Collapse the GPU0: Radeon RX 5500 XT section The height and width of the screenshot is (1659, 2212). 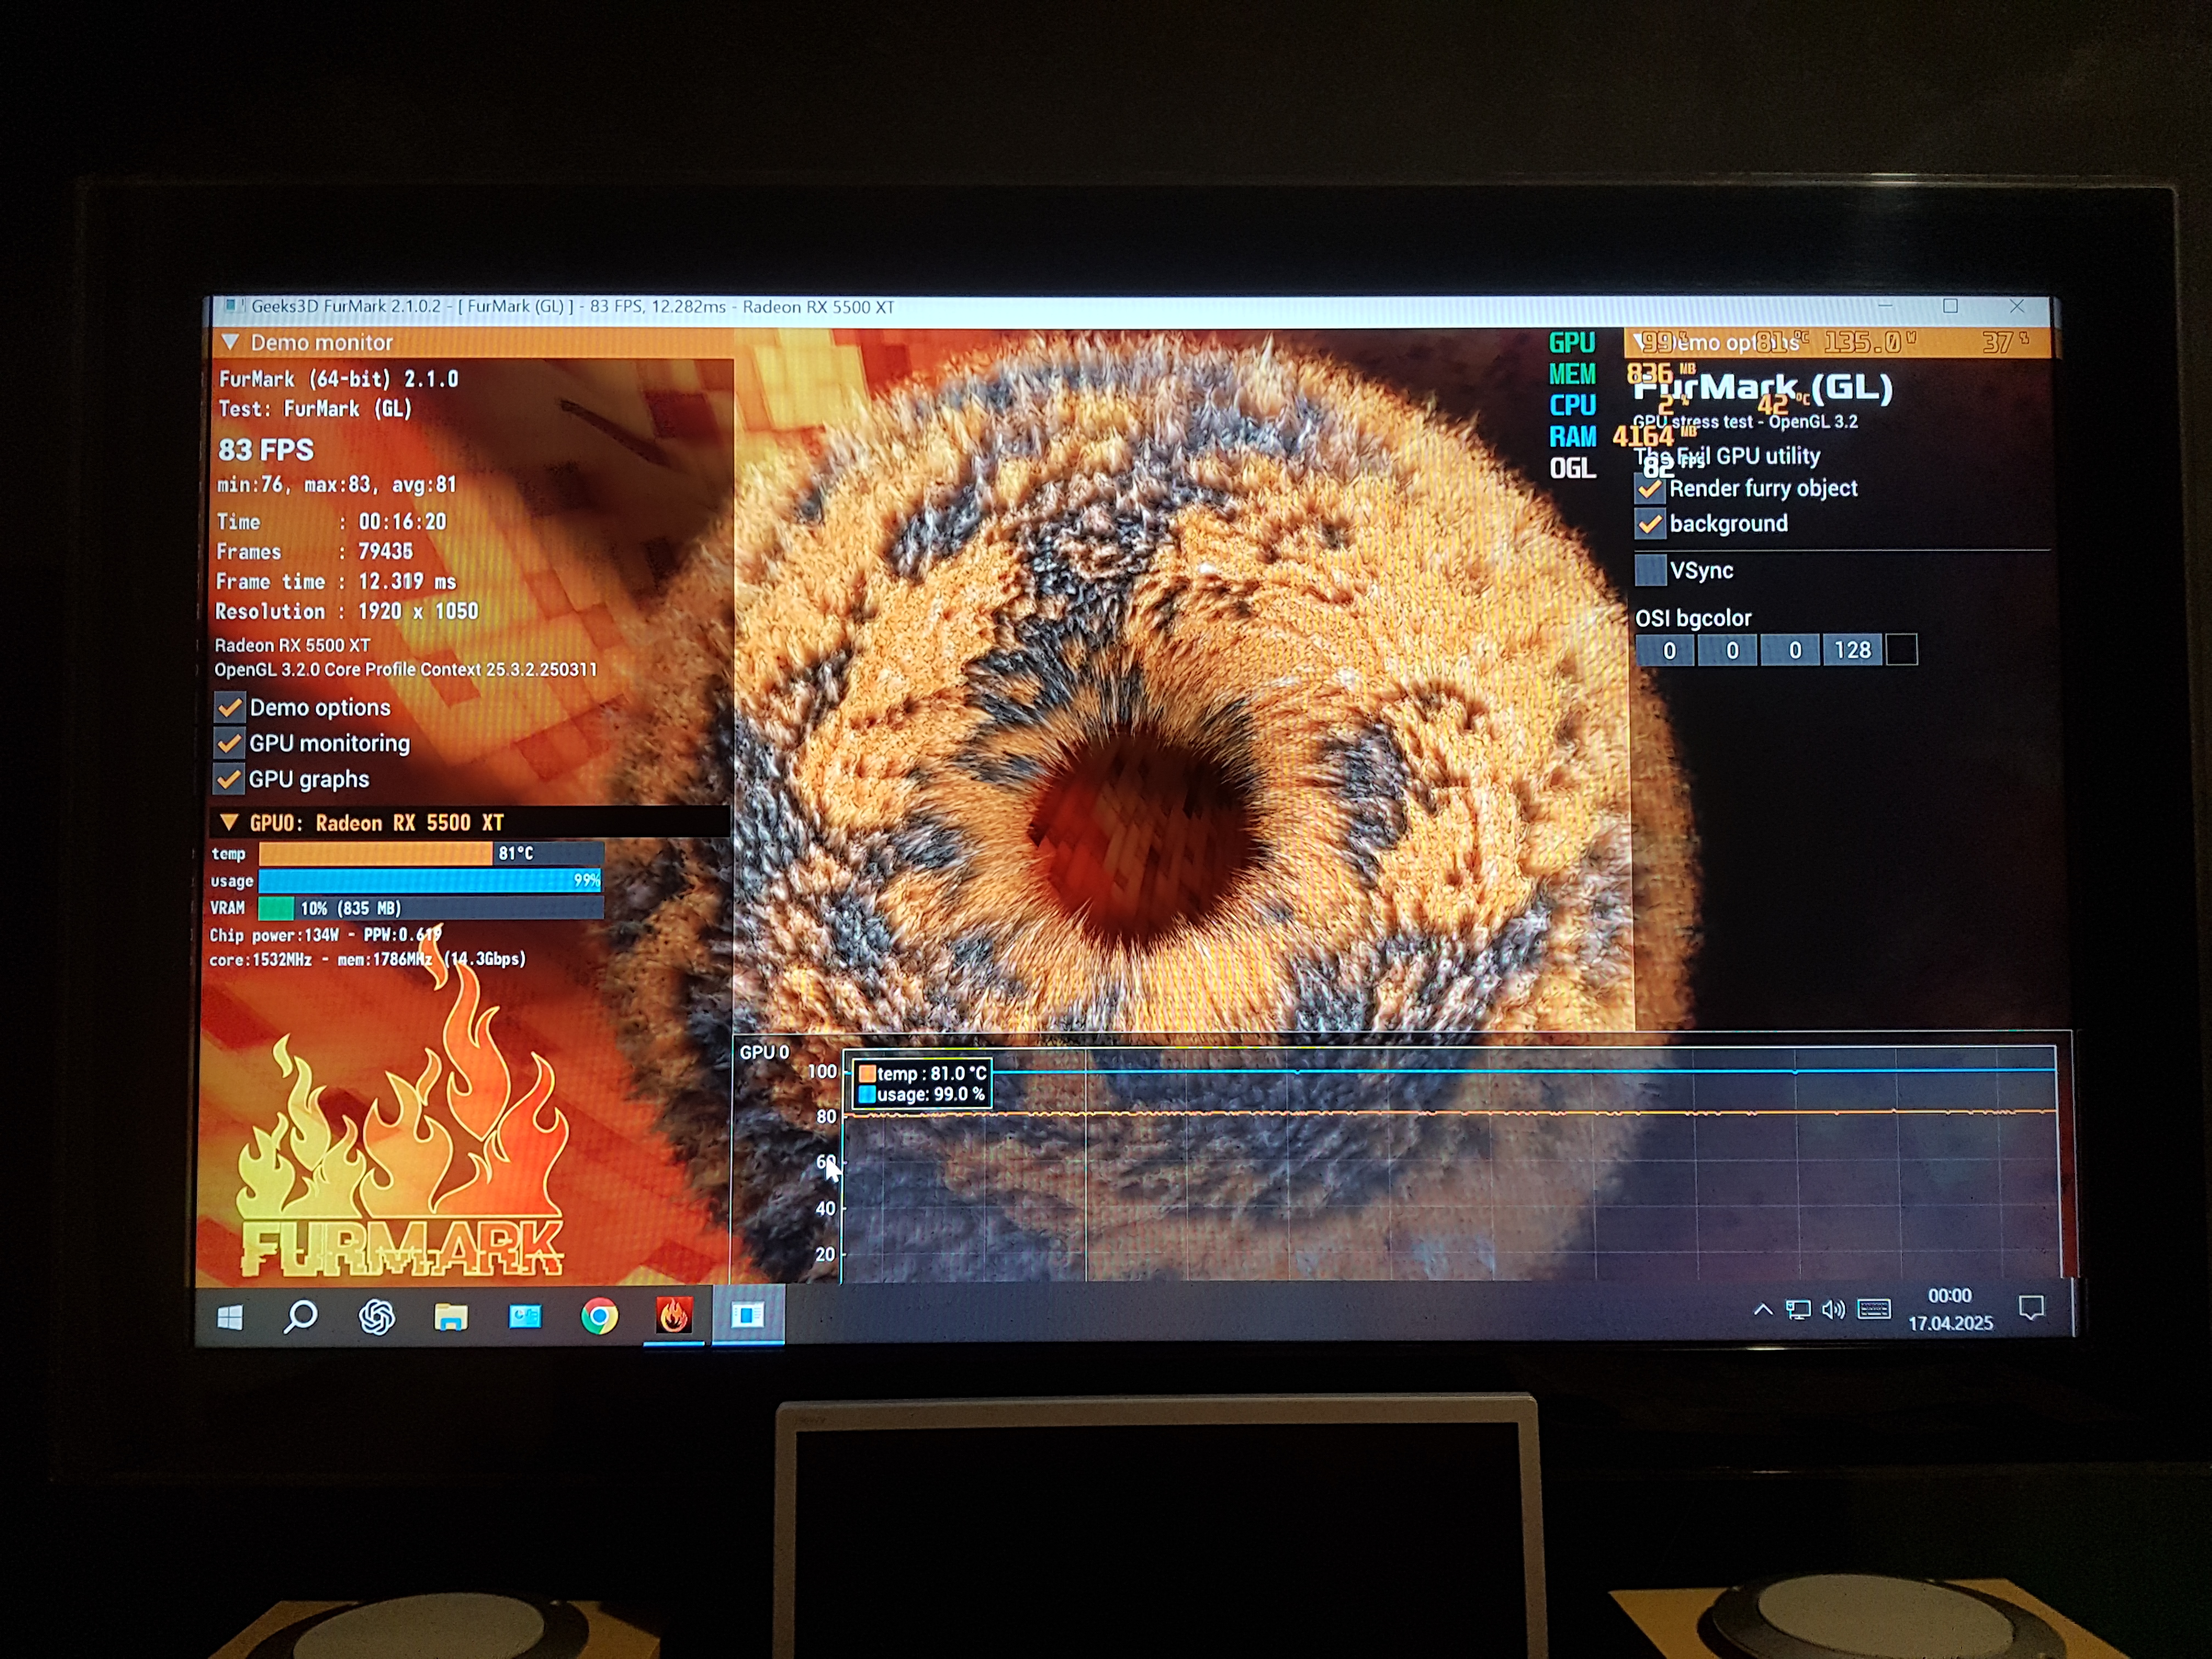[x=229, y=822]
